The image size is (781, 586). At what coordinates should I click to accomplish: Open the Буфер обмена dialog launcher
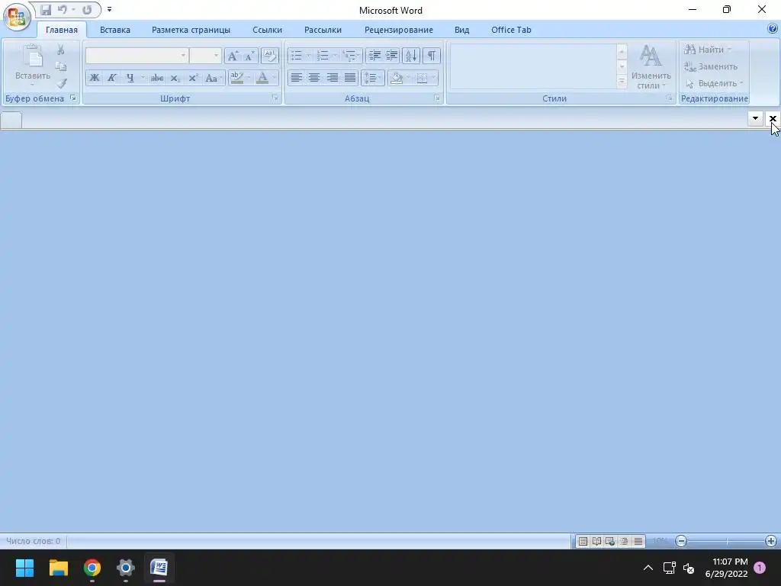73,98
